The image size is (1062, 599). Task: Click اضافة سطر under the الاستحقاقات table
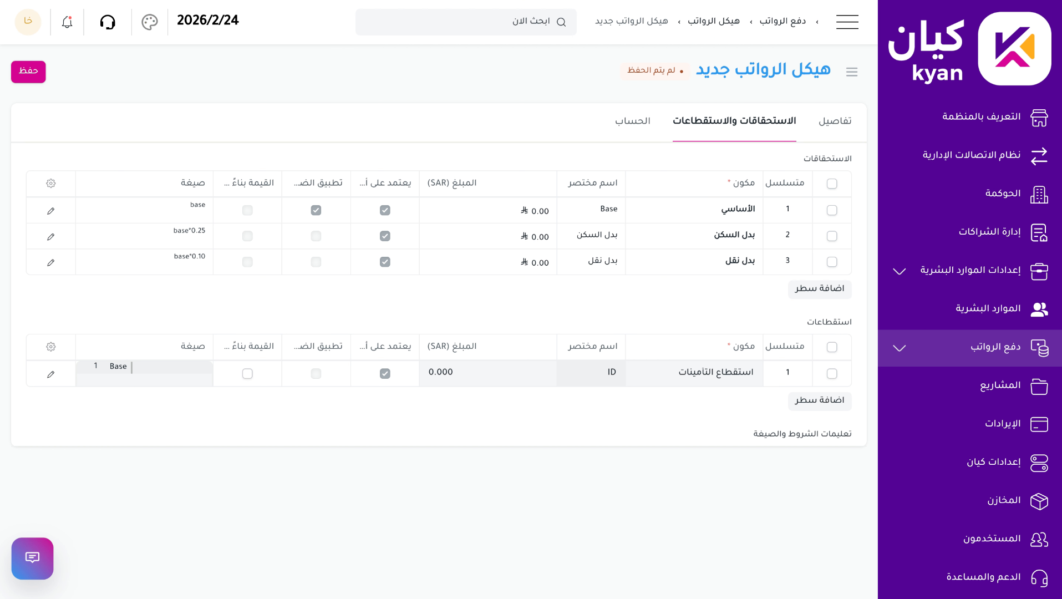819,289
